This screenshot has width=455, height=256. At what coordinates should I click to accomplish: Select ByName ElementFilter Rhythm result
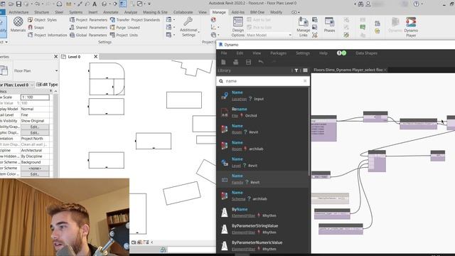262,212
